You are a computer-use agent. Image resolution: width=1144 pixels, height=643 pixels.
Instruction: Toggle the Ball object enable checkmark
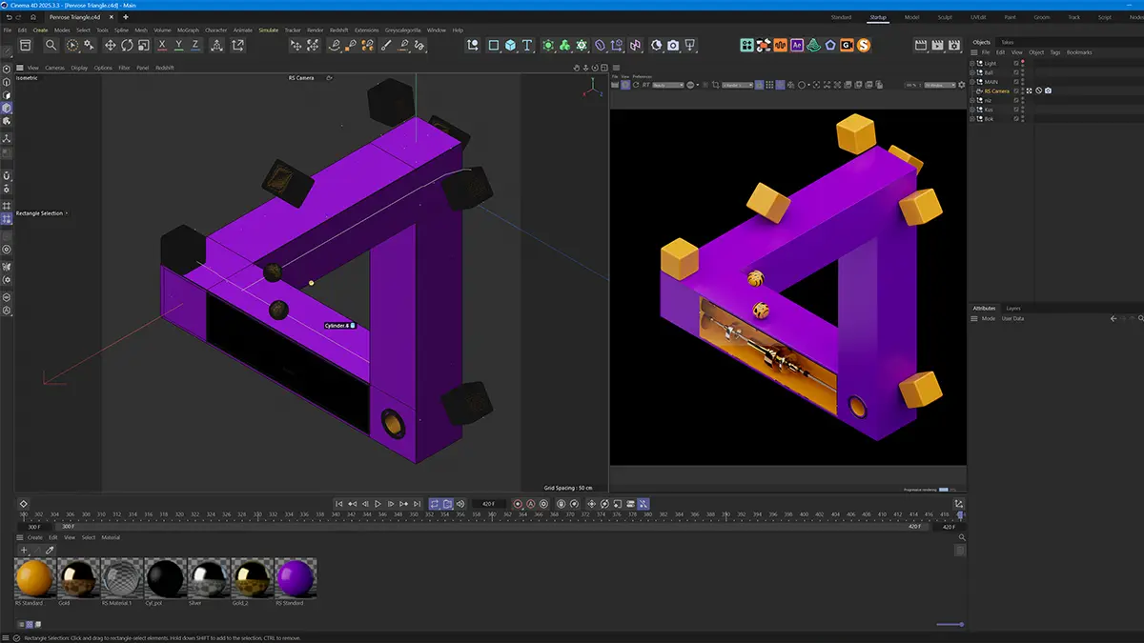click(1016, 72)
